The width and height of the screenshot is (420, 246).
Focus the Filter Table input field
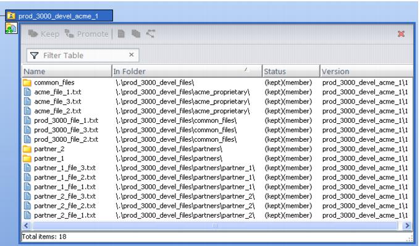[83, 55]
